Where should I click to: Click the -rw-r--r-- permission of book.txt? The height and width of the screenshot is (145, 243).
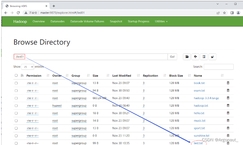(32, 83)
